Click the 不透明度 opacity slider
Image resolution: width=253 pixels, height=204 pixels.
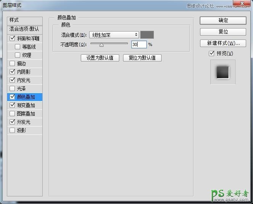[x=109, y=44]
